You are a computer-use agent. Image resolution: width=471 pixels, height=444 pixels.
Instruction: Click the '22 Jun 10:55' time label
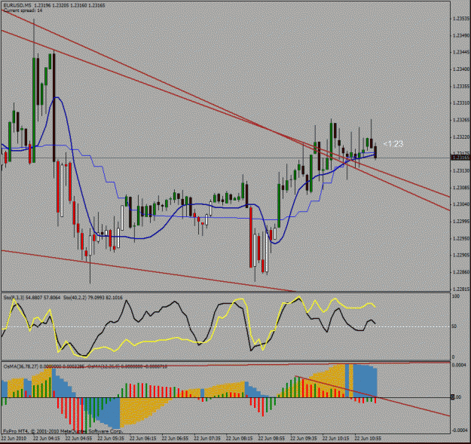pyautogui.click(x=368, y=439)
